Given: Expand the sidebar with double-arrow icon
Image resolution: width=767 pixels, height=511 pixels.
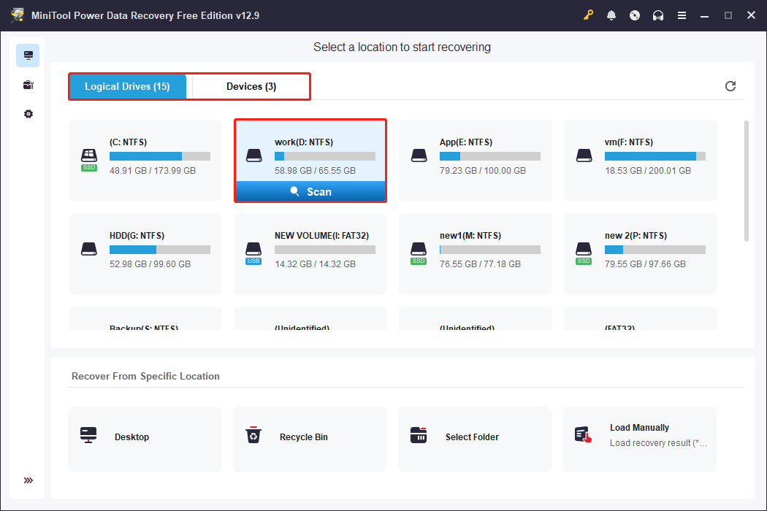Looking at the screenshot, I should coord(28,480).
